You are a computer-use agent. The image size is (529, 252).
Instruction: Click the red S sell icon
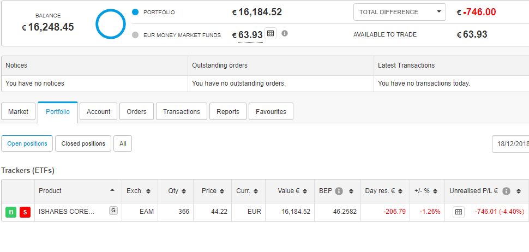25,212
